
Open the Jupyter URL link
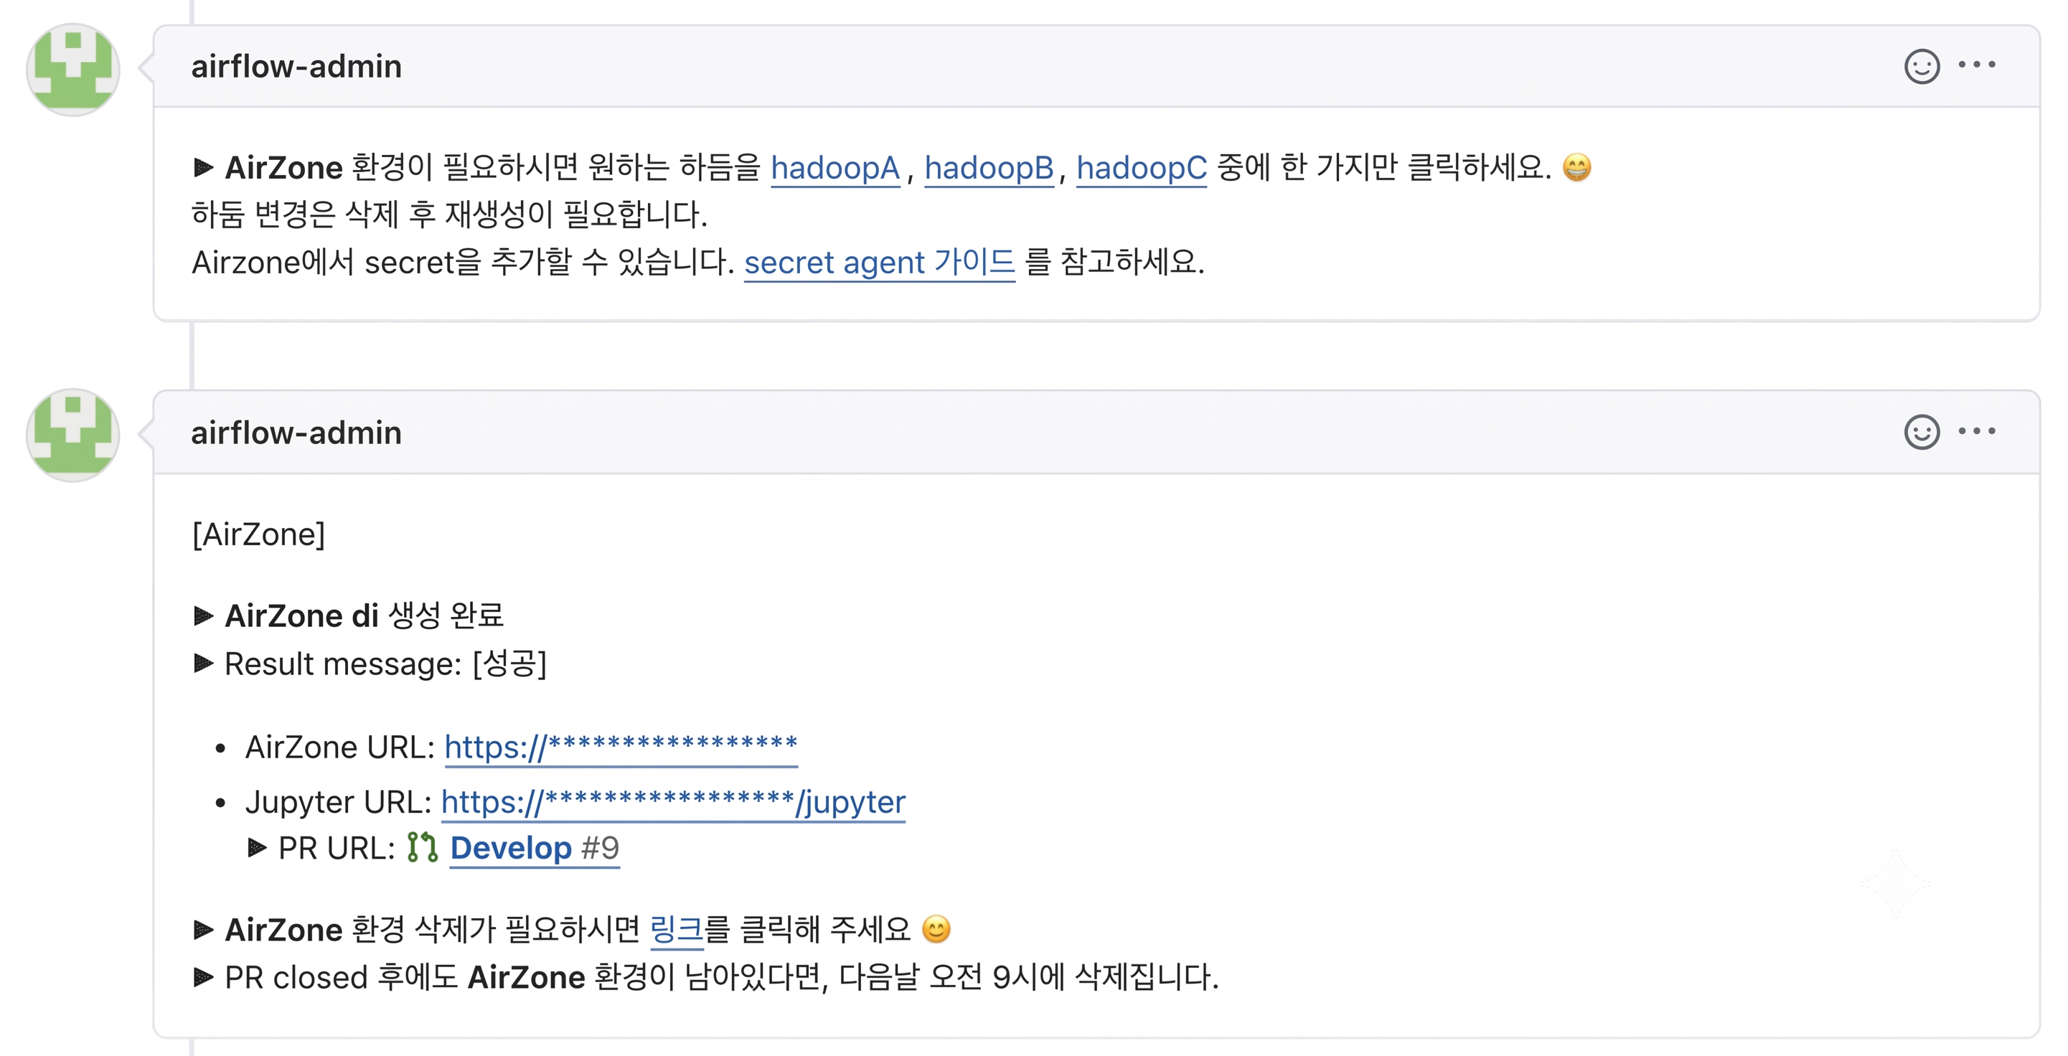pyautogui.click(x=674, y=801)
